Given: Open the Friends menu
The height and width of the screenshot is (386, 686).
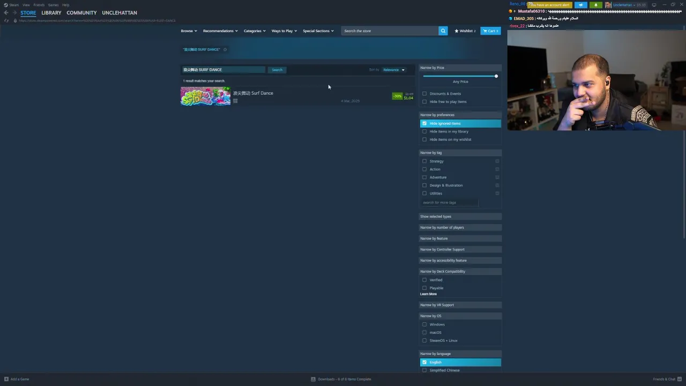Looking at the screenshot, I should tap(39, 5).
